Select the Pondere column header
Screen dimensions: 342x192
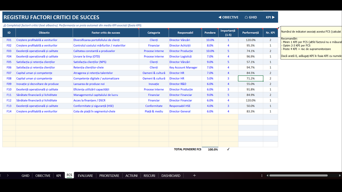click(x=210, y=33)
